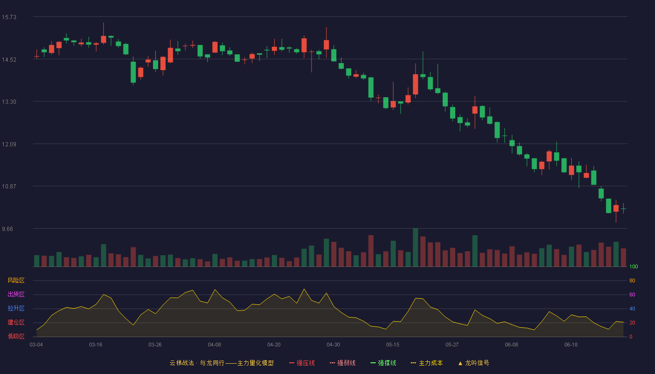Screen dimensions: 655x374
Task: Click the 云梯战法 主力量化模型 legend title
Action: (221, 363)
